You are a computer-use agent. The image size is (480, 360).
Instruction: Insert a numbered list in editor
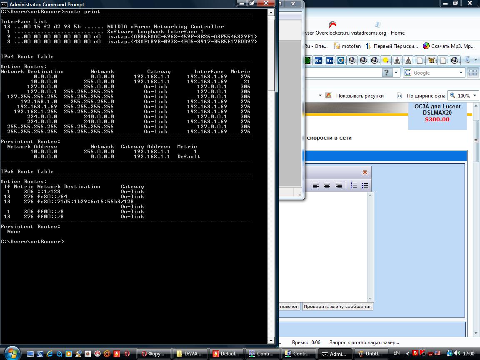(354, 185)
